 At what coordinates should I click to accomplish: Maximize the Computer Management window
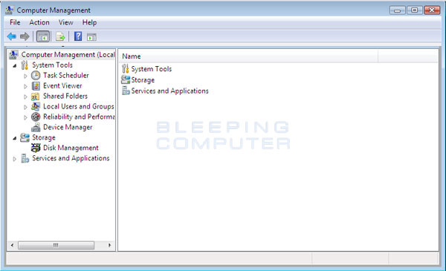(x=415, y=10)
